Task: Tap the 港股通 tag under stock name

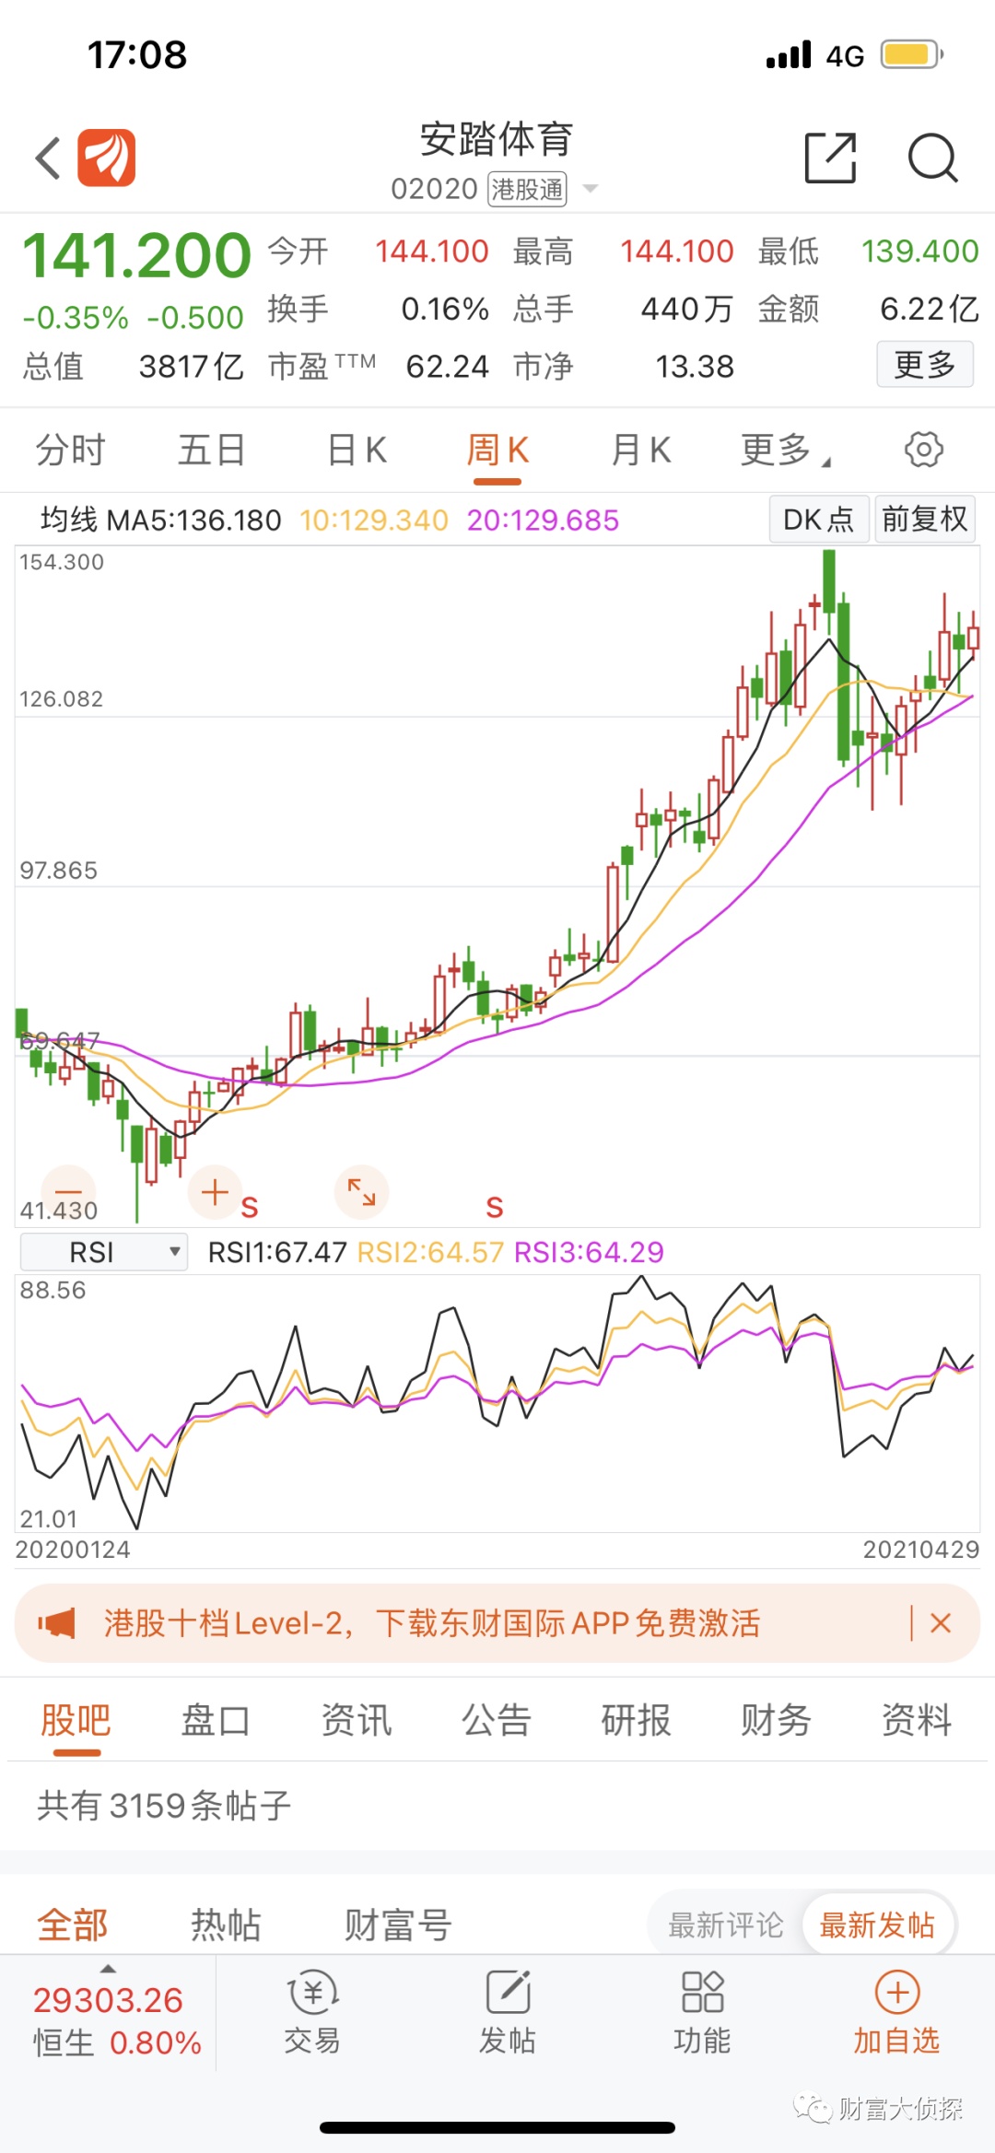Action: coord(527,189)
